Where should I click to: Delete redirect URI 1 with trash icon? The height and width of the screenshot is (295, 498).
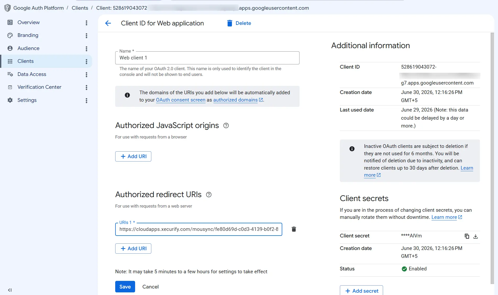tap(294, 229)
